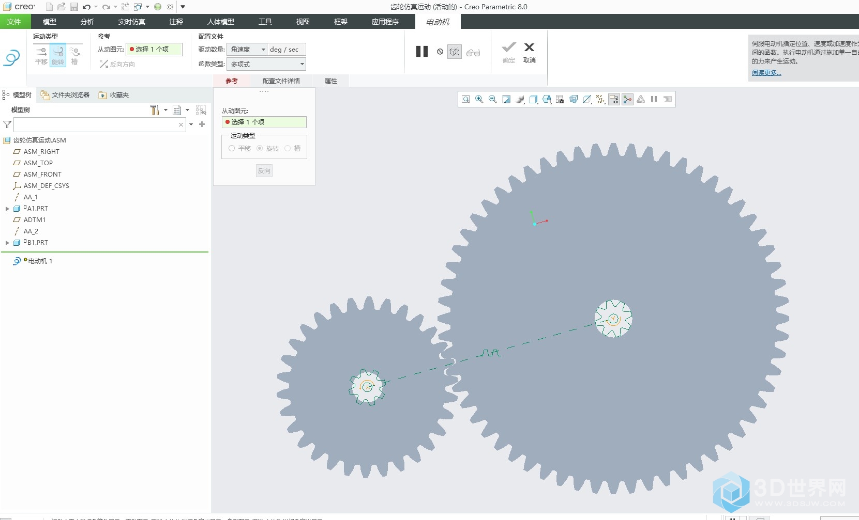Click the Windows switcher icon in quick access toolbar
The image size is (859, 520).
(138, 7)
